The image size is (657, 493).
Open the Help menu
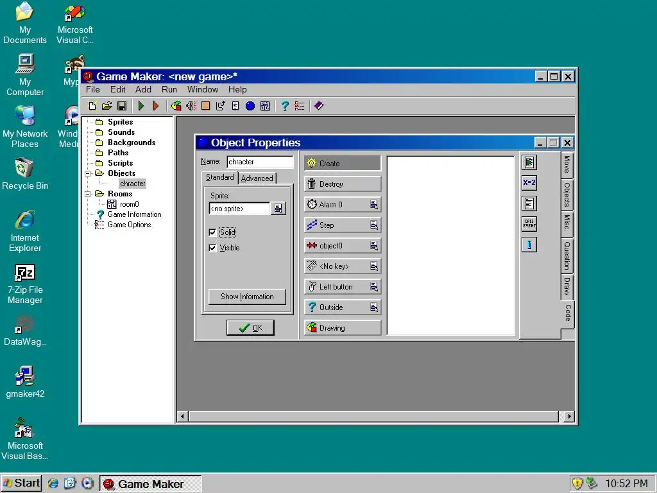237,89
